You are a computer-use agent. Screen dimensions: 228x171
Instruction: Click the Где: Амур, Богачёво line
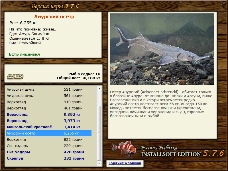click(x=29, y=34)
